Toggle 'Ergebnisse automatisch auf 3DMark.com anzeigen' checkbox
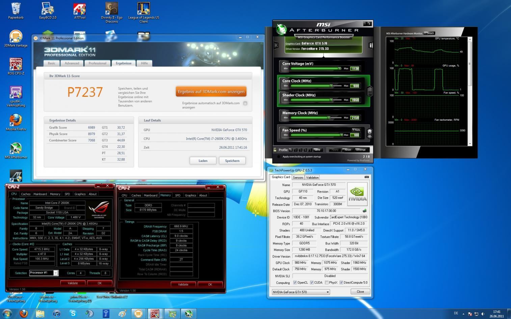This screenshot has height=319, width=511. (245, 103)
